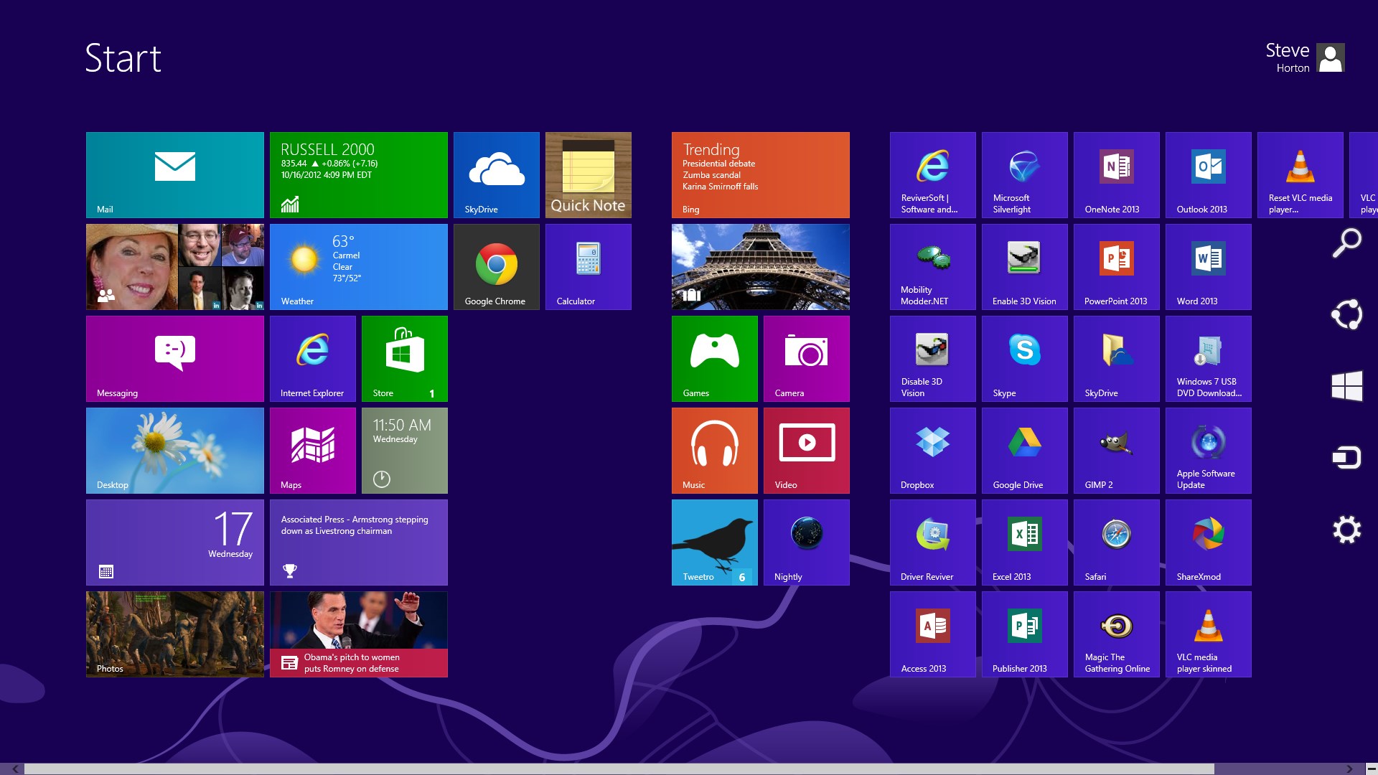Viewport: 1378px width, 775px height.
Task: Open the Desktop tile
Action: tap(175, 451)
